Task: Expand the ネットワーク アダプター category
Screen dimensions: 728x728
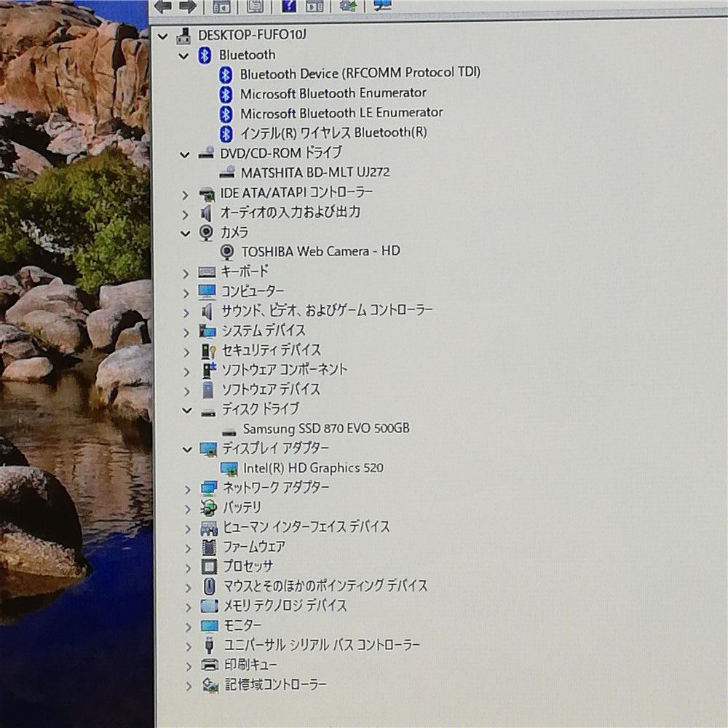Action: (187, 489)
